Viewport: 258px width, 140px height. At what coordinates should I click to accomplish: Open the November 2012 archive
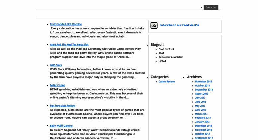click(203, 130)
